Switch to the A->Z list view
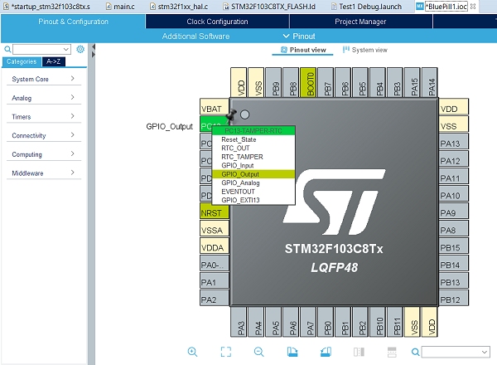The height and width of the screenshot is (365, 497). coord(52,61)
